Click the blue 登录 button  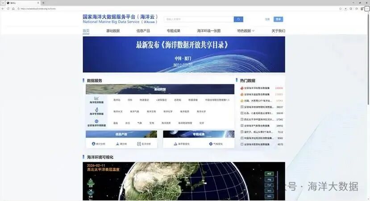point(278,19)
